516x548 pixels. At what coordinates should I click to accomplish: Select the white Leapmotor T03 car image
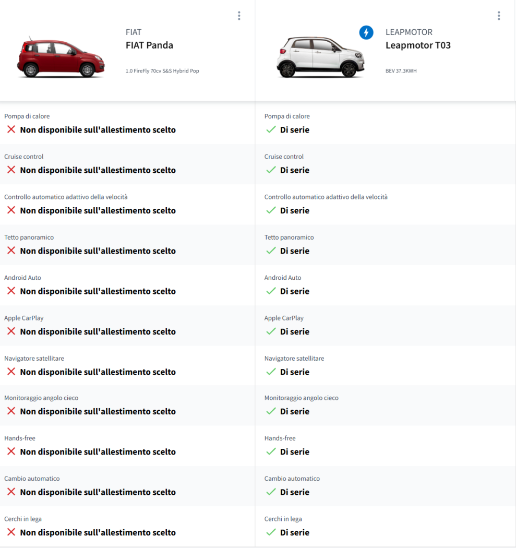click(320, 56)
